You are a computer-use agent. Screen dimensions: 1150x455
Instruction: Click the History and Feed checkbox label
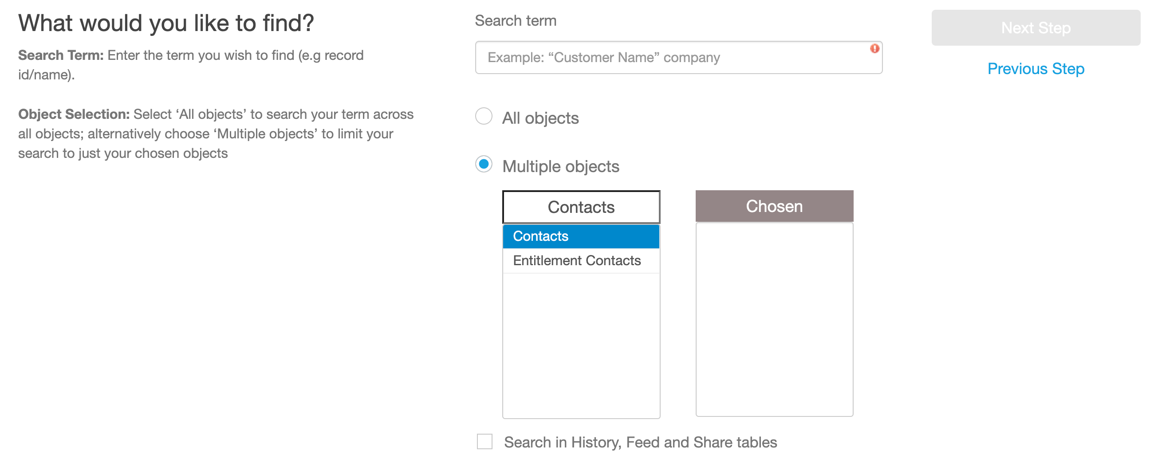[640, 442]
